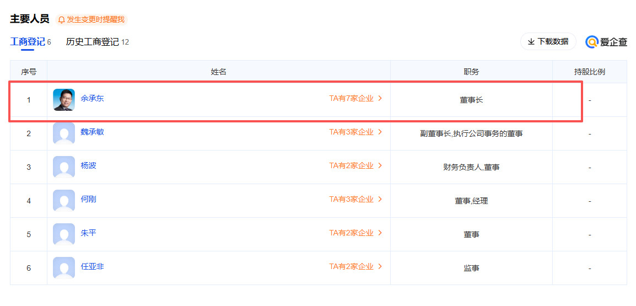Click the 发生变更时提醒我 reminder text

pos(96,20)
